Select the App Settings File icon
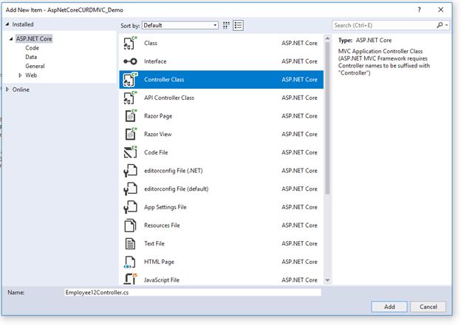461x329 pixels. (130, 207)
